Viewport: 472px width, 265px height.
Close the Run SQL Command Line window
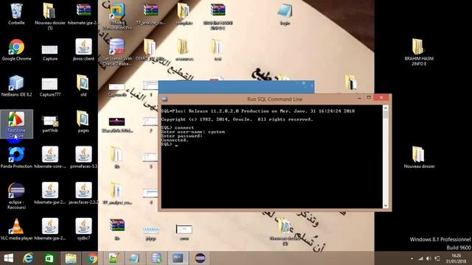tap(381, 98)
